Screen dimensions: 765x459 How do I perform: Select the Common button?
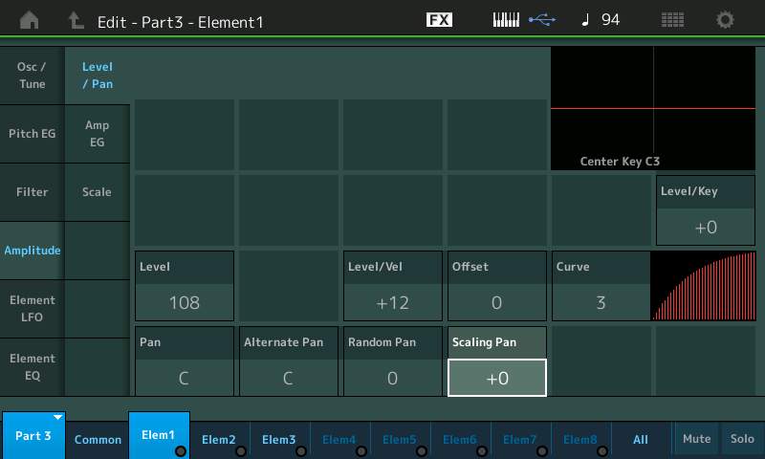coord(98,440)
